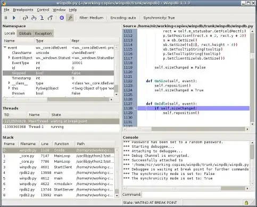Click the Source pane horizontal scrollbar
257x207 pixels.
[186, 129]
